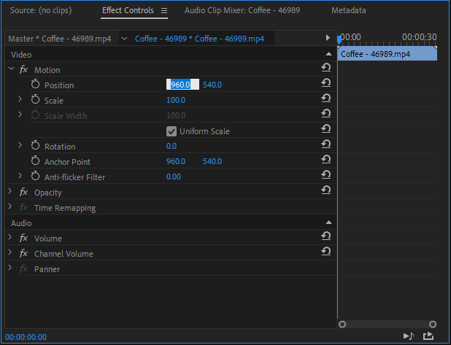Reset the Anchor Point parameter
Screen dimensions: 451x345
pos(326,160)
